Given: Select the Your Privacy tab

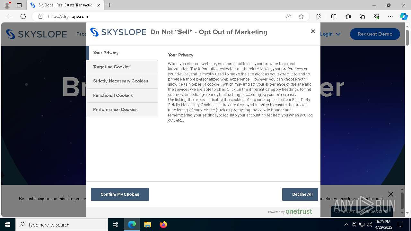Looking at the screenshot, I should click(x=122, y=53).
